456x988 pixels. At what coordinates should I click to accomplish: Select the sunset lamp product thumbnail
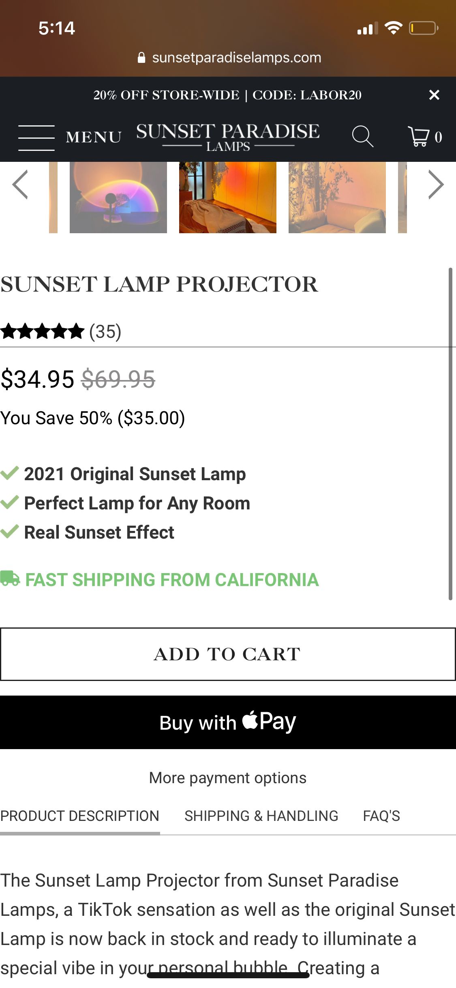tap(118, 198)
